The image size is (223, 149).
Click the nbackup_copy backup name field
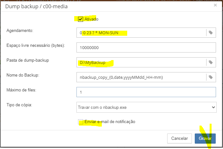[141, 77]
